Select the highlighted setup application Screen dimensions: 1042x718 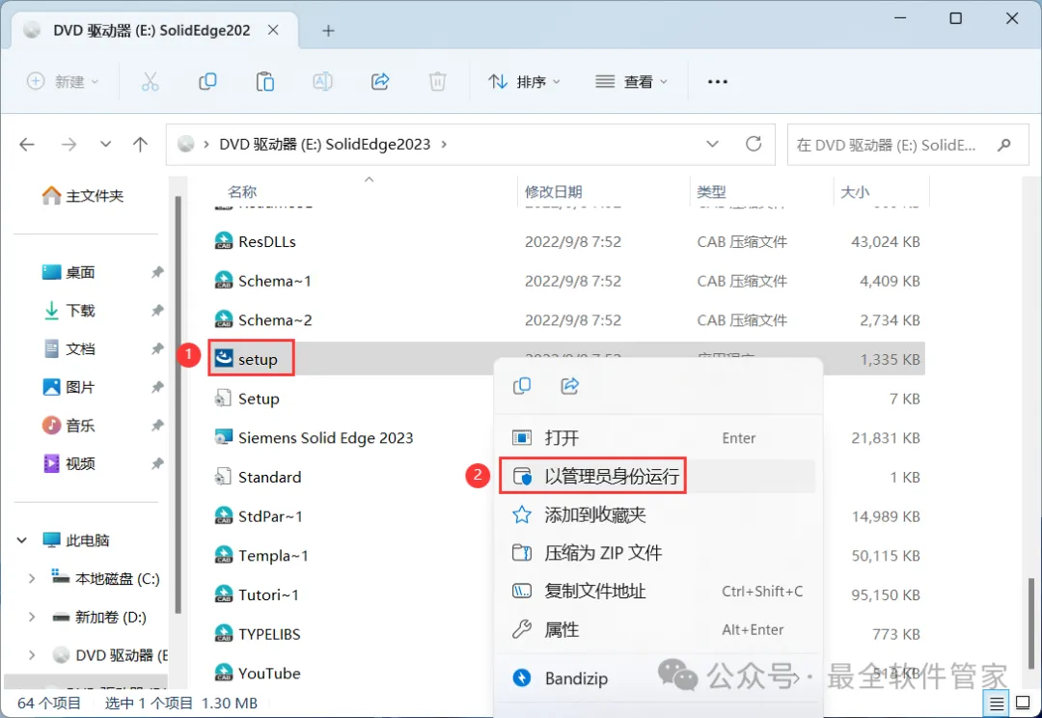[x=251, y=359]
